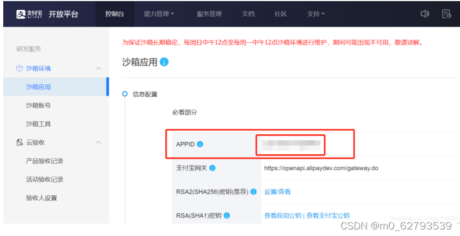The image size is (460, 236).
Task: Click info icon beside RSA(SHA1)密钥
Action: coord(227,215)
